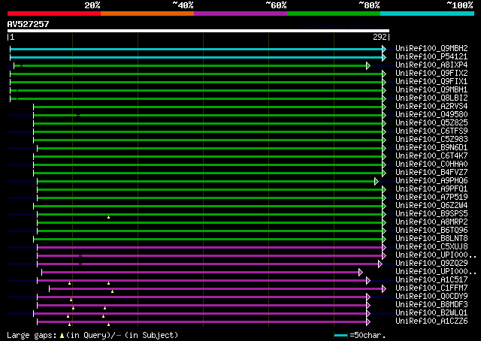Viewport: 481px width, 341px height.
Task: Open the UniRef100_Q9MBH2 hit label
Action: [431, 49]
